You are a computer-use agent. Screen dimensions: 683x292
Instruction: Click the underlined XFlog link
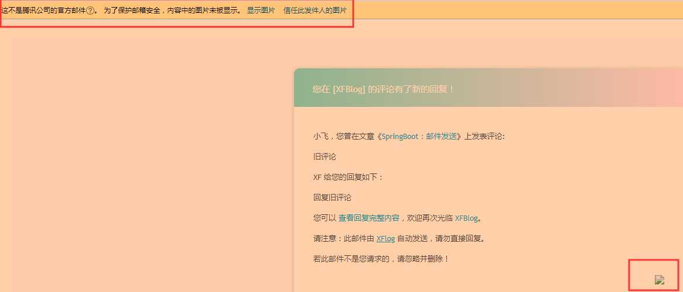point(385,238)
